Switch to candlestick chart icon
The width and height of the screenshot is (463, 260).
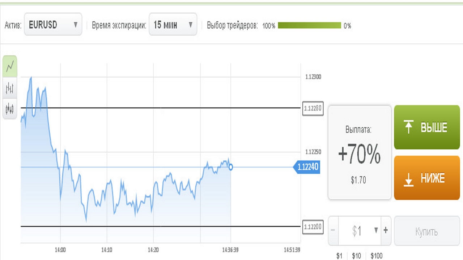coord(10,108)
